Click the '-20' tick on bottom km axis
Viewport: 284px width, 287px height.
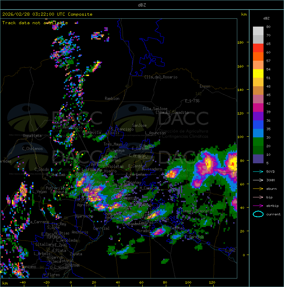pos(46,283)
